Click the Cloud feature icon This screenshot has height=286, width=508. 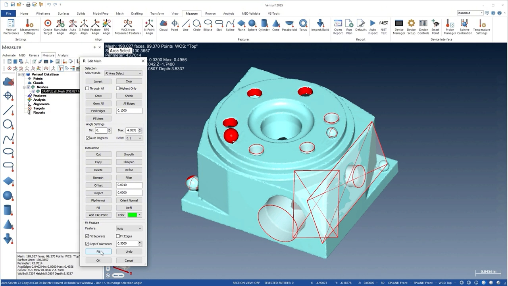pos(164,25)
